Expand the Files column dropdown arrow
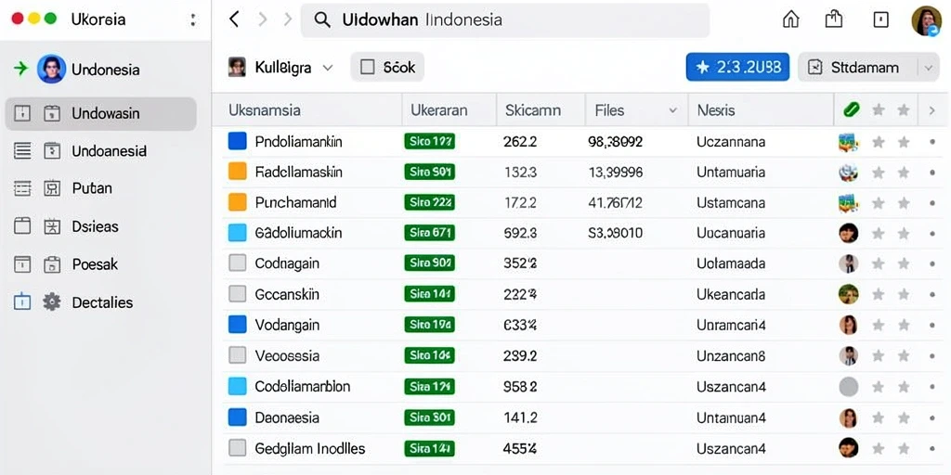The height and width of the screenshot is (475, 951). click(672, 111)
